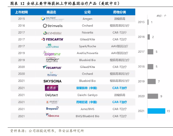173x136 pixels.
Task: Click the KYMRIAH brand logo
Action: (52, 33)
